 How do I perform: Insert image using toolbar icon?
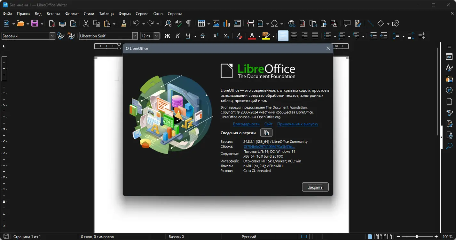[216, 23]
